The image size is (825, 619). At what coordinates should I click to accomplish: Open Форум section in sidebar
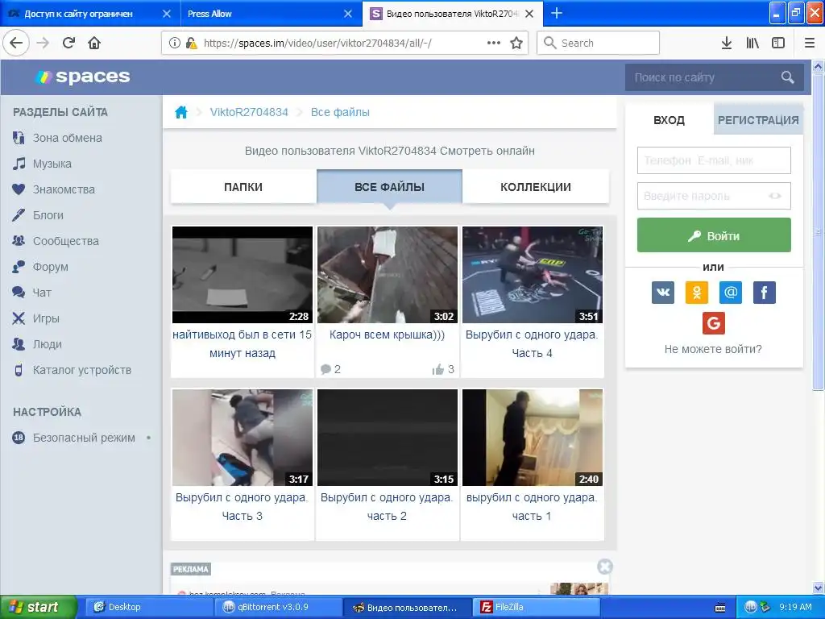click(x=40, y=267)
